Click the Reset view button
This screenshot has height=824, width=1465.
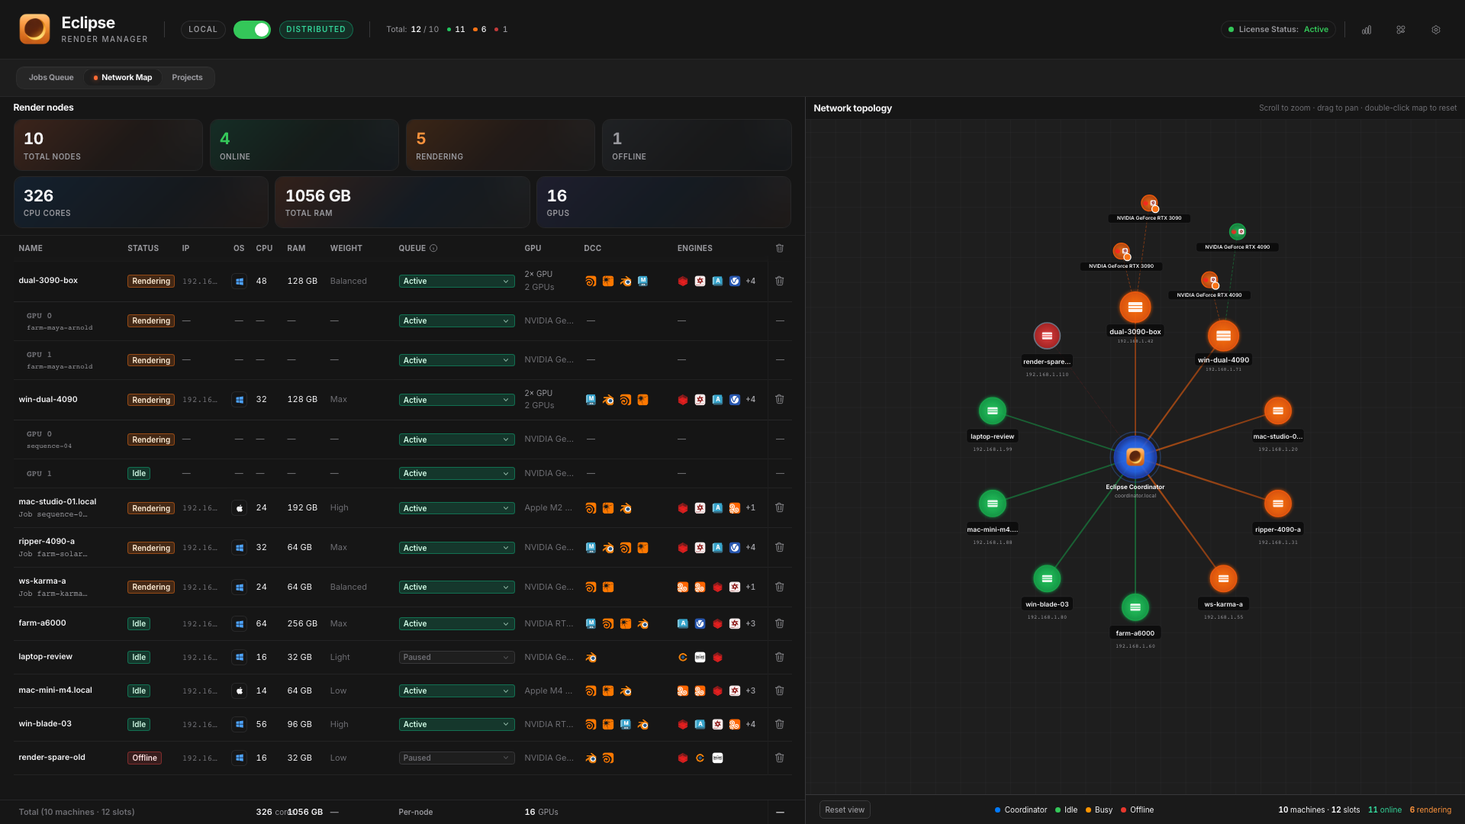tap(845, 810)
